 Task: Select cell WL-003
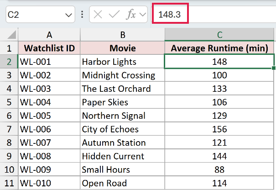tap(49, 89)
